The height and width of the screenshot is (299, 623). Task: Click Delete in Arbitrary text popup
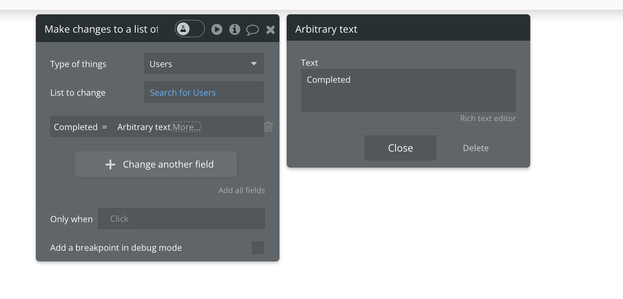pyautogui.click(x=476, y=148)
